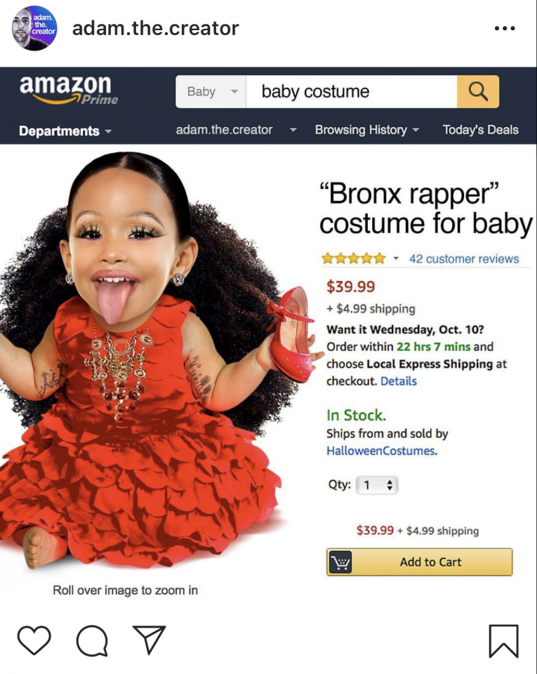Open the 42 customer reviews link
This screenshot has width=537, height=674.
coord(464,259)
